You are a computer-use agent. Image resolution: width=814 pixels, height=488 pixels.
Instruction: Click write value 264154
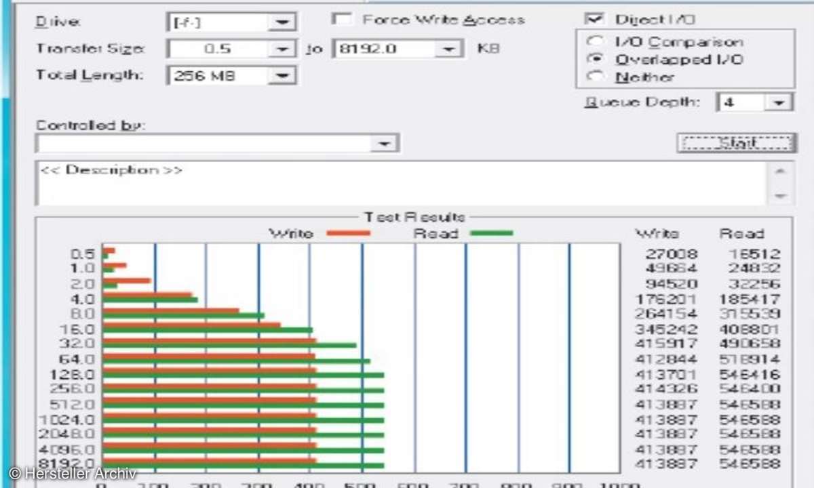[666, 314]
